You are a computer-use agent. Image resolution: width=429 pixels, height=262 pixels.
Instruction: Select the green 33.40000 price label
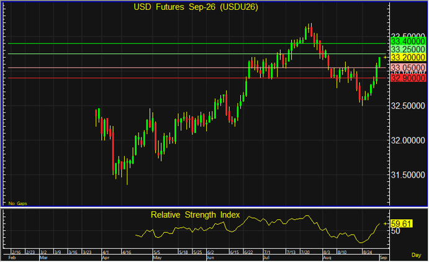click(x=408, y=42)
